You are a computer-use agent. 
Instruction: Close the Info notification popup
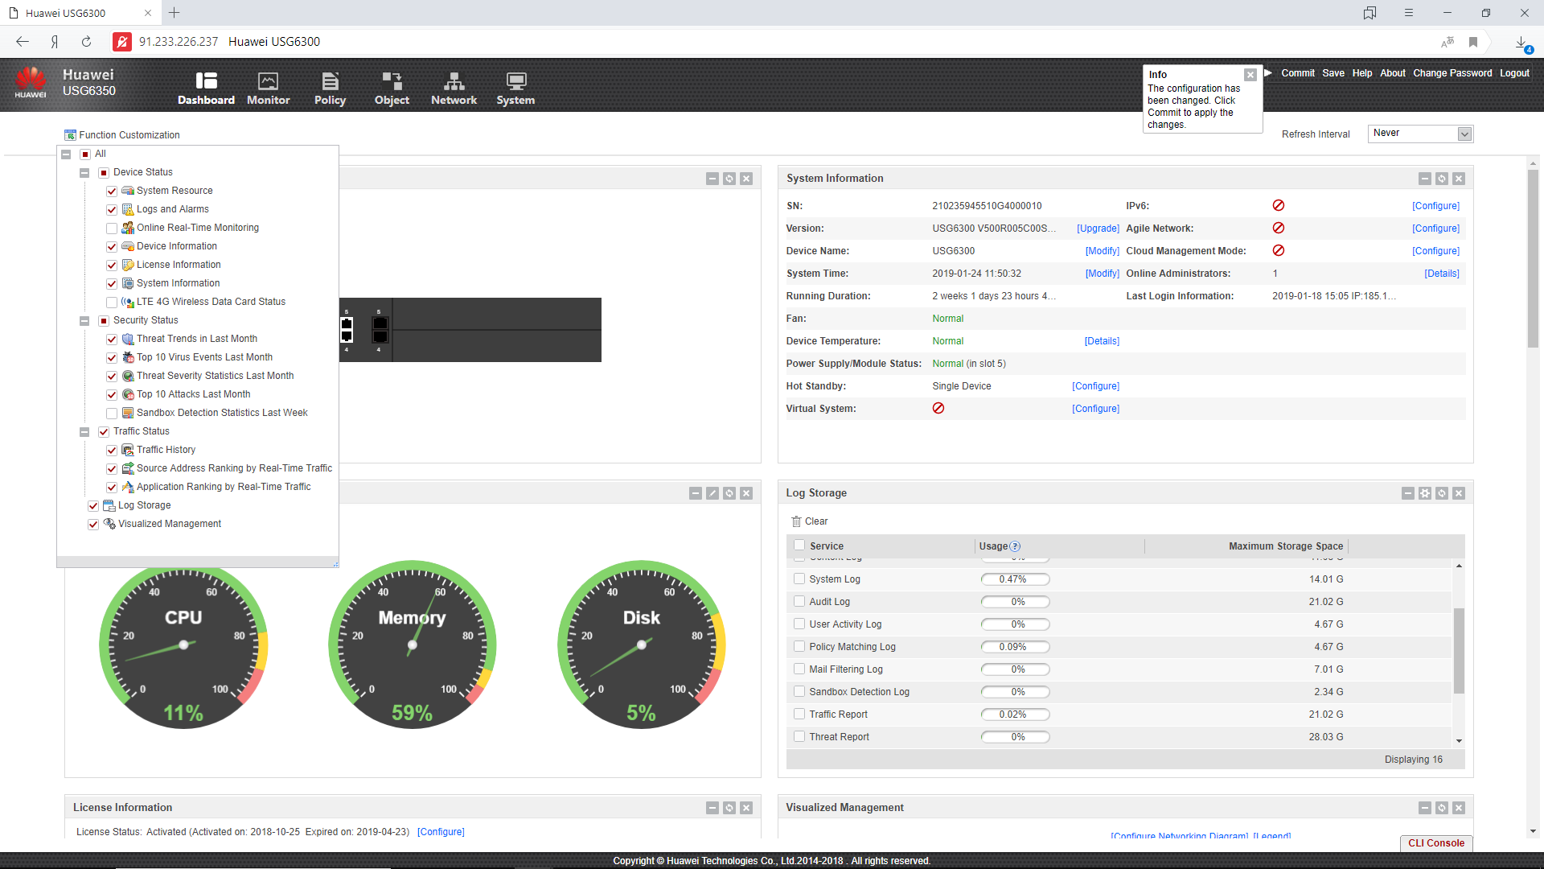(1250, 75)
